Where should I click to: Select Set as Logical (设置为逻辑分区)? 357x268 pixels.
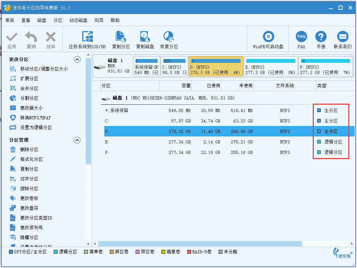[31, 127]
